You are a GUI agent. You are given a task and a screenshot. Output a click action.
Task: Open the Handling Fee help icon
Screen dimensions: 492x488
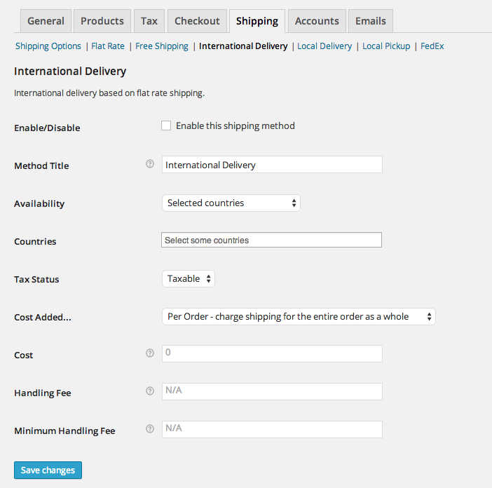pos(150,391)
